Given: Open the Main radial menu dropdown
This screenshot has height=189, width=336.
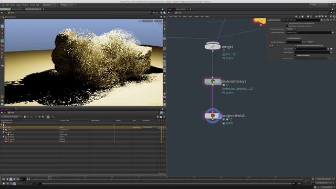Looking at the screenshot, I should (68, 5).
